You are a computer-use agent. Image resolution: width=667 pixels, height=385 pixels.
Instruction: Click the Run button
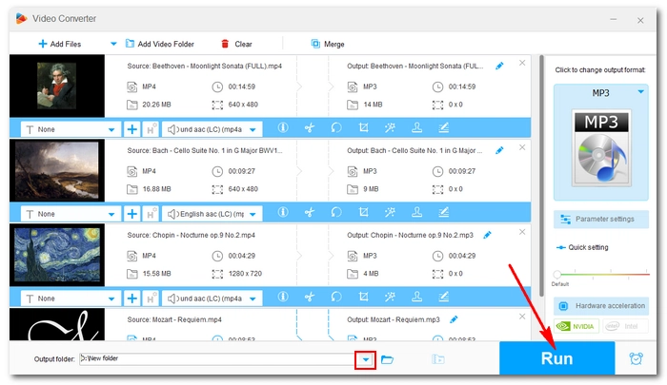[556, 358]
